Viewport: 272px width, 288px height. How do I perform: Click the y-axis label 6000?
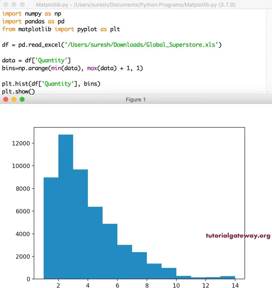point(23,211)
